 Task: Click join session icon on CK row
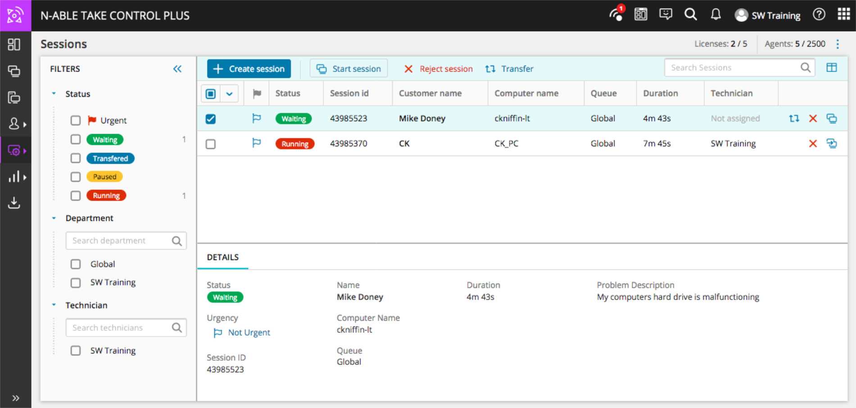[x=832, y=143]
